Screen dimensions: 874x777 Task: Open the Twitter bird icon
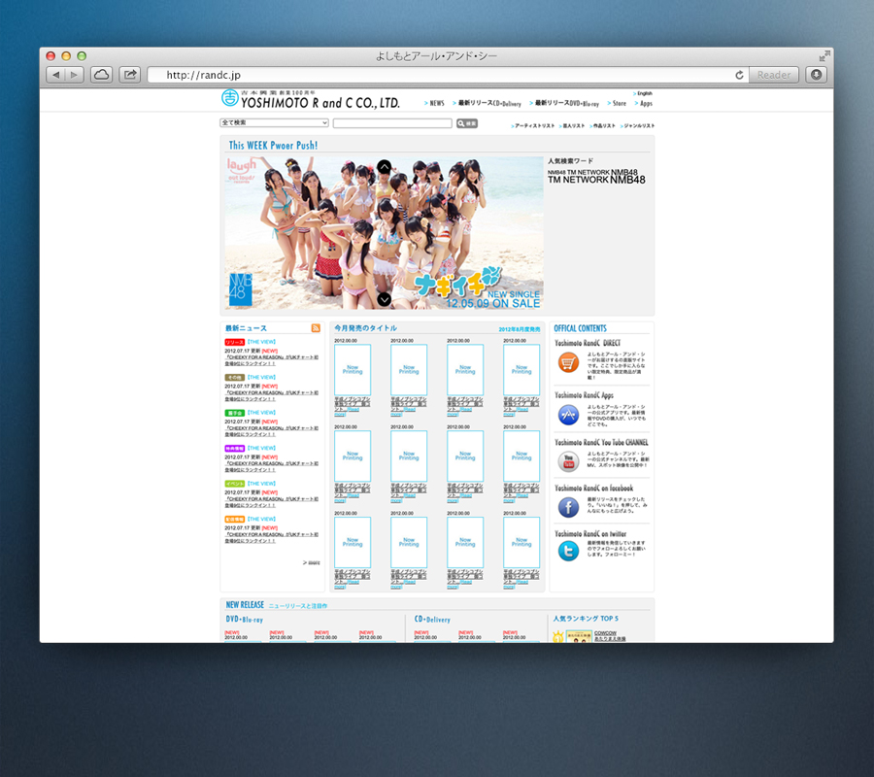568,552
